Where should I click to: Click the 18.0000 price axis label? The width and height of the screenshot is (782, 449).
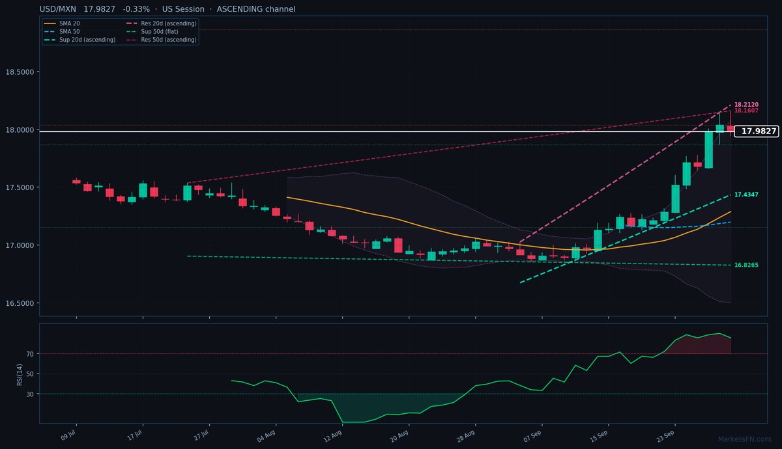click(x=19, y=129)
